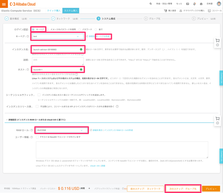Image resolution: width=223 pixels, height=193 pixels.
Task: Enable instance release protection checkbox
Action: (x=37, y=107)
